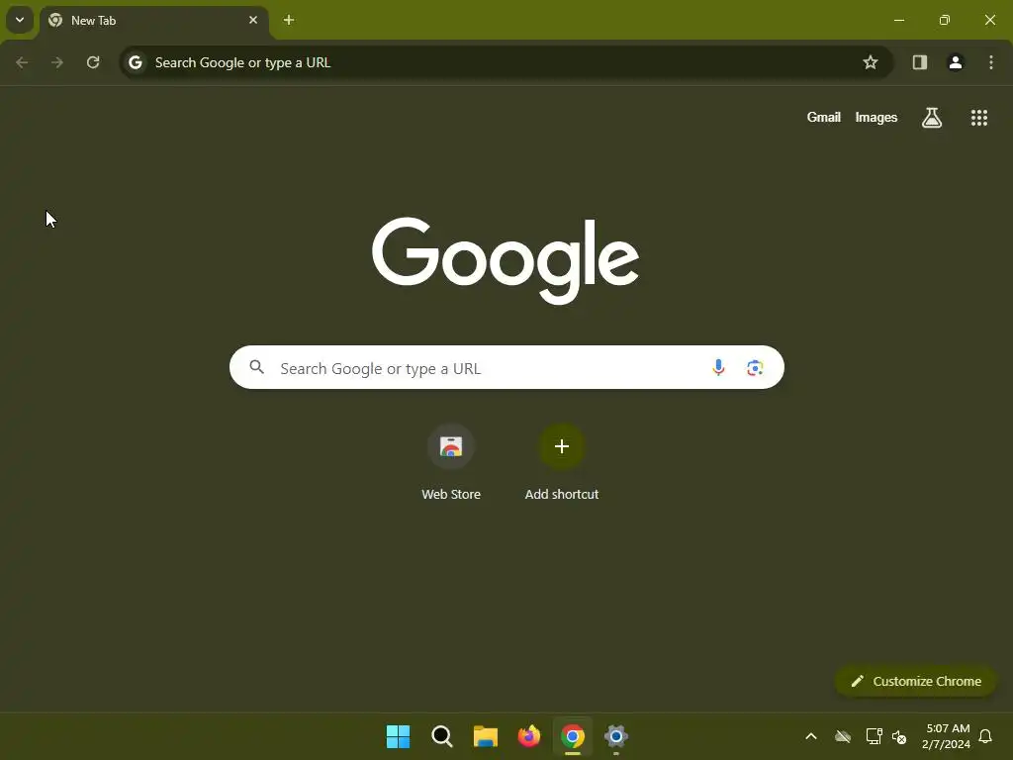The image size is (1013, 760).
Task: Reload the page
Action: (x=93, y=62)
